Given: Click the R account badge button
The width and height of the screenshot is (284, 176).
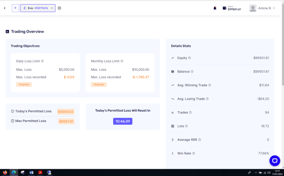Looking at the screenshot, I should click(15, 8).
